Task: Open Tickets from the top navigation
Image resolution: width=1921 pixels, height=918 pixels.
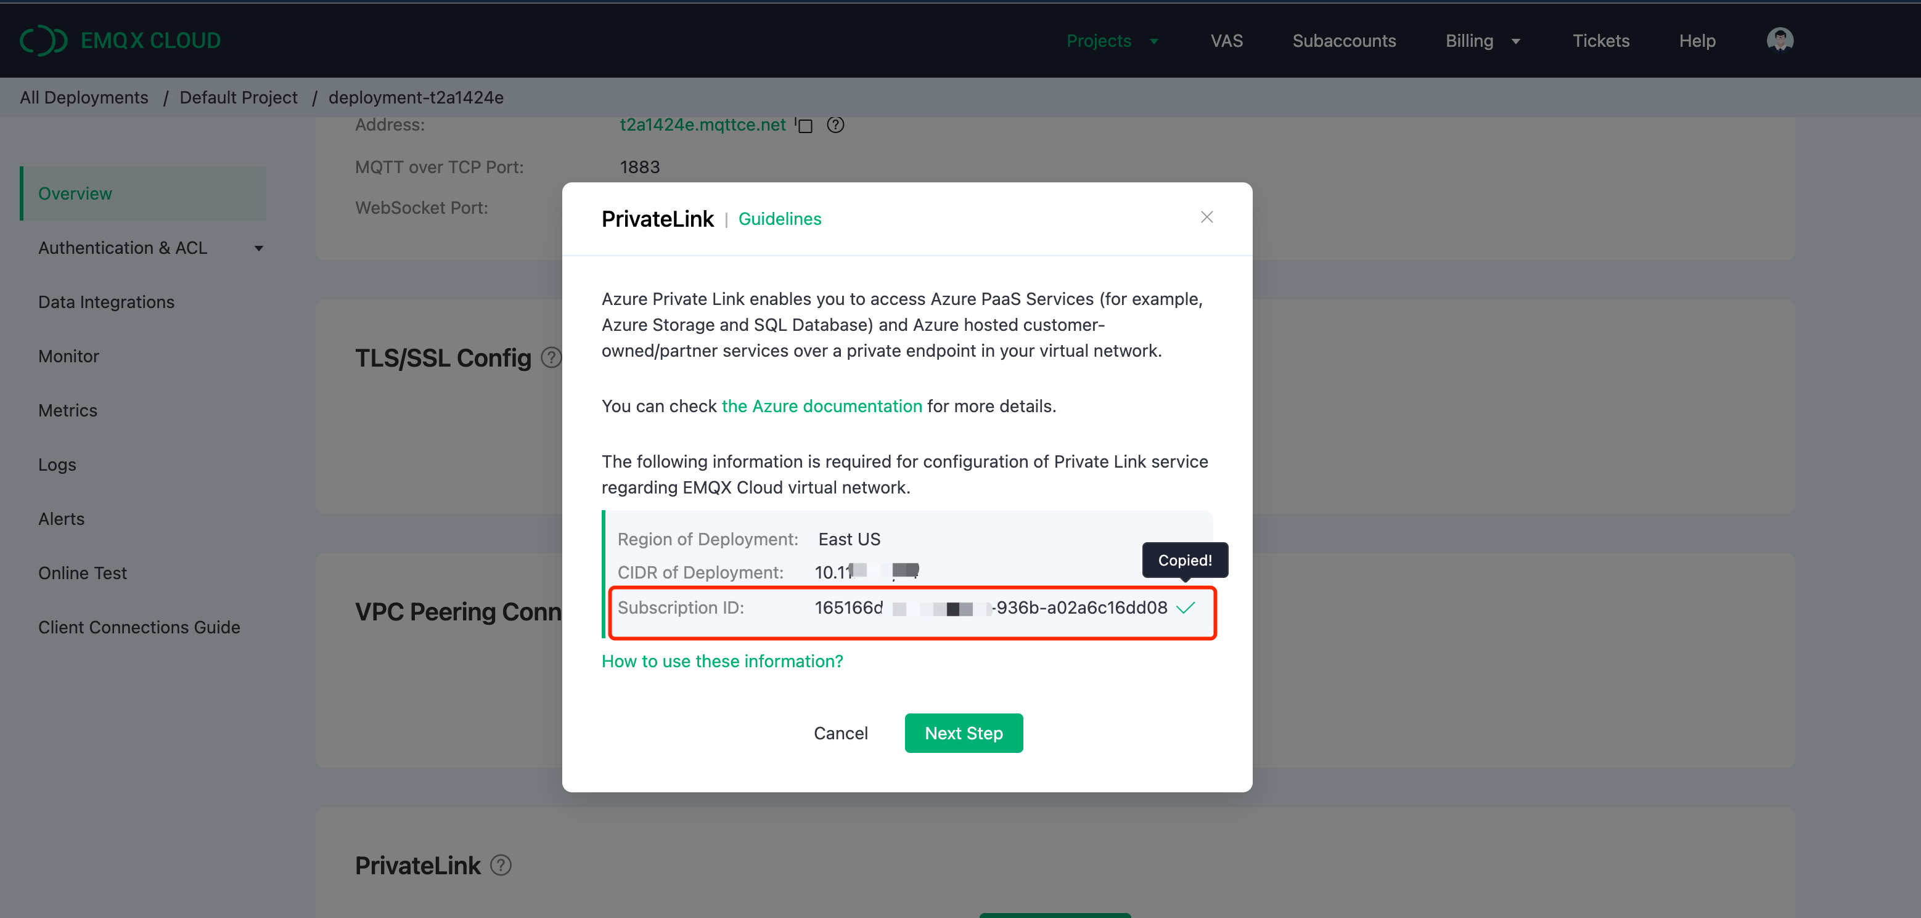Action: [x=1600, y=41]
